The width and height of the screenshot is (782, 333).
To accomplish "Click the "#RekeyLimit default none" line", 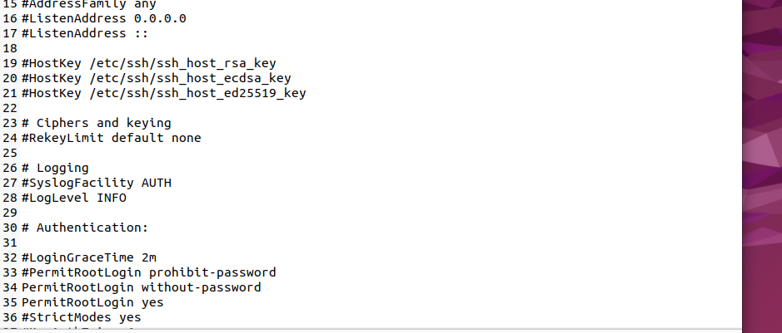I will (x=111, y=138).
